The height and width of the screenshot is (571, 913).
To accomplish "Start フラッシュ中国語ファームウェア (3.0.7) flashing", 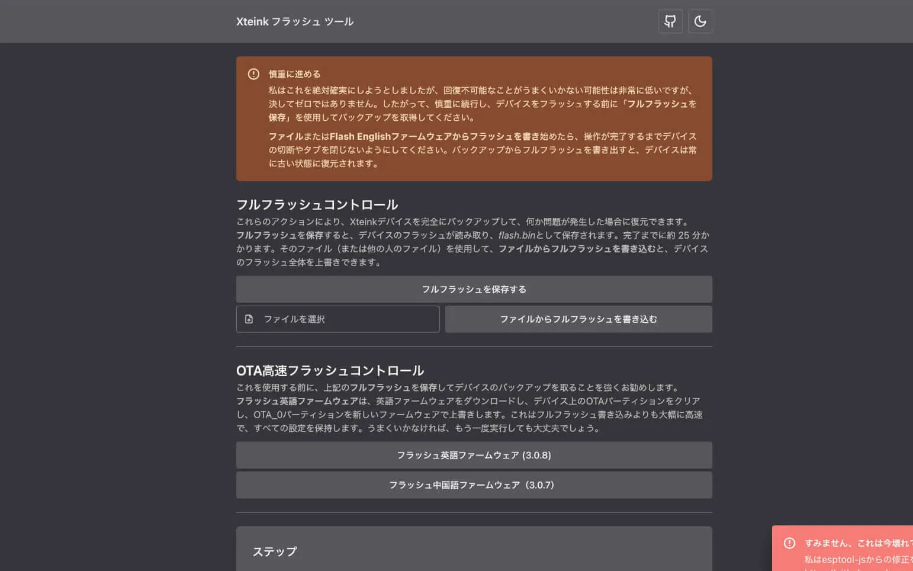I will click(474, 485).
